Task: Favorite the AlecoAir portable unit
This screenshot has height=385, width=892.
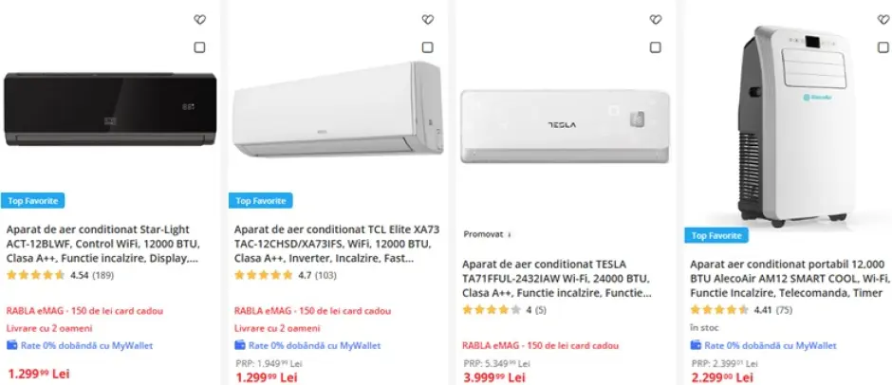Action: 883,19
